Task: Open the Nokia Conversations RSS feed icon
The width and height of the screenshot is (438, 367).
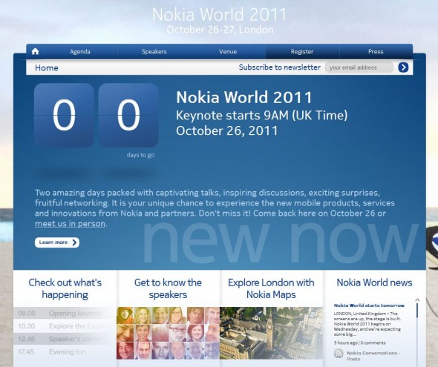Action: (x=339, y=354)
